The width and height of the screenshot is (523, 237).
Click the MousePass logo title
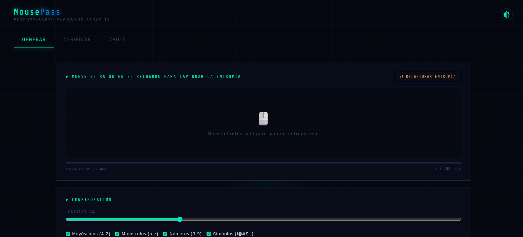tap(37, 12)
